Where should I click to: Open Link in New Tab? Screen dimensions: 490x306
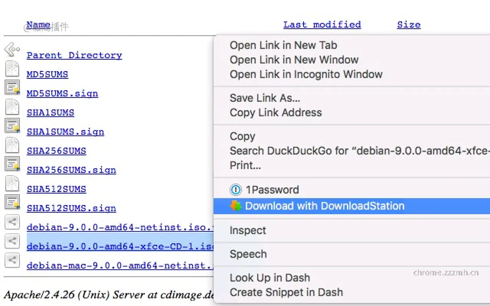[283, 45]
